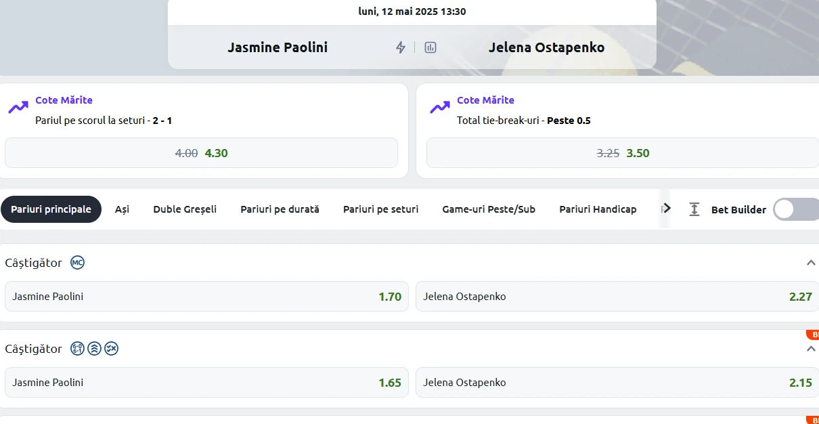The image size is (819, 424).
Task: Click the stacked arrows icon in second Câștigător
Action: (x=94, y=349)
